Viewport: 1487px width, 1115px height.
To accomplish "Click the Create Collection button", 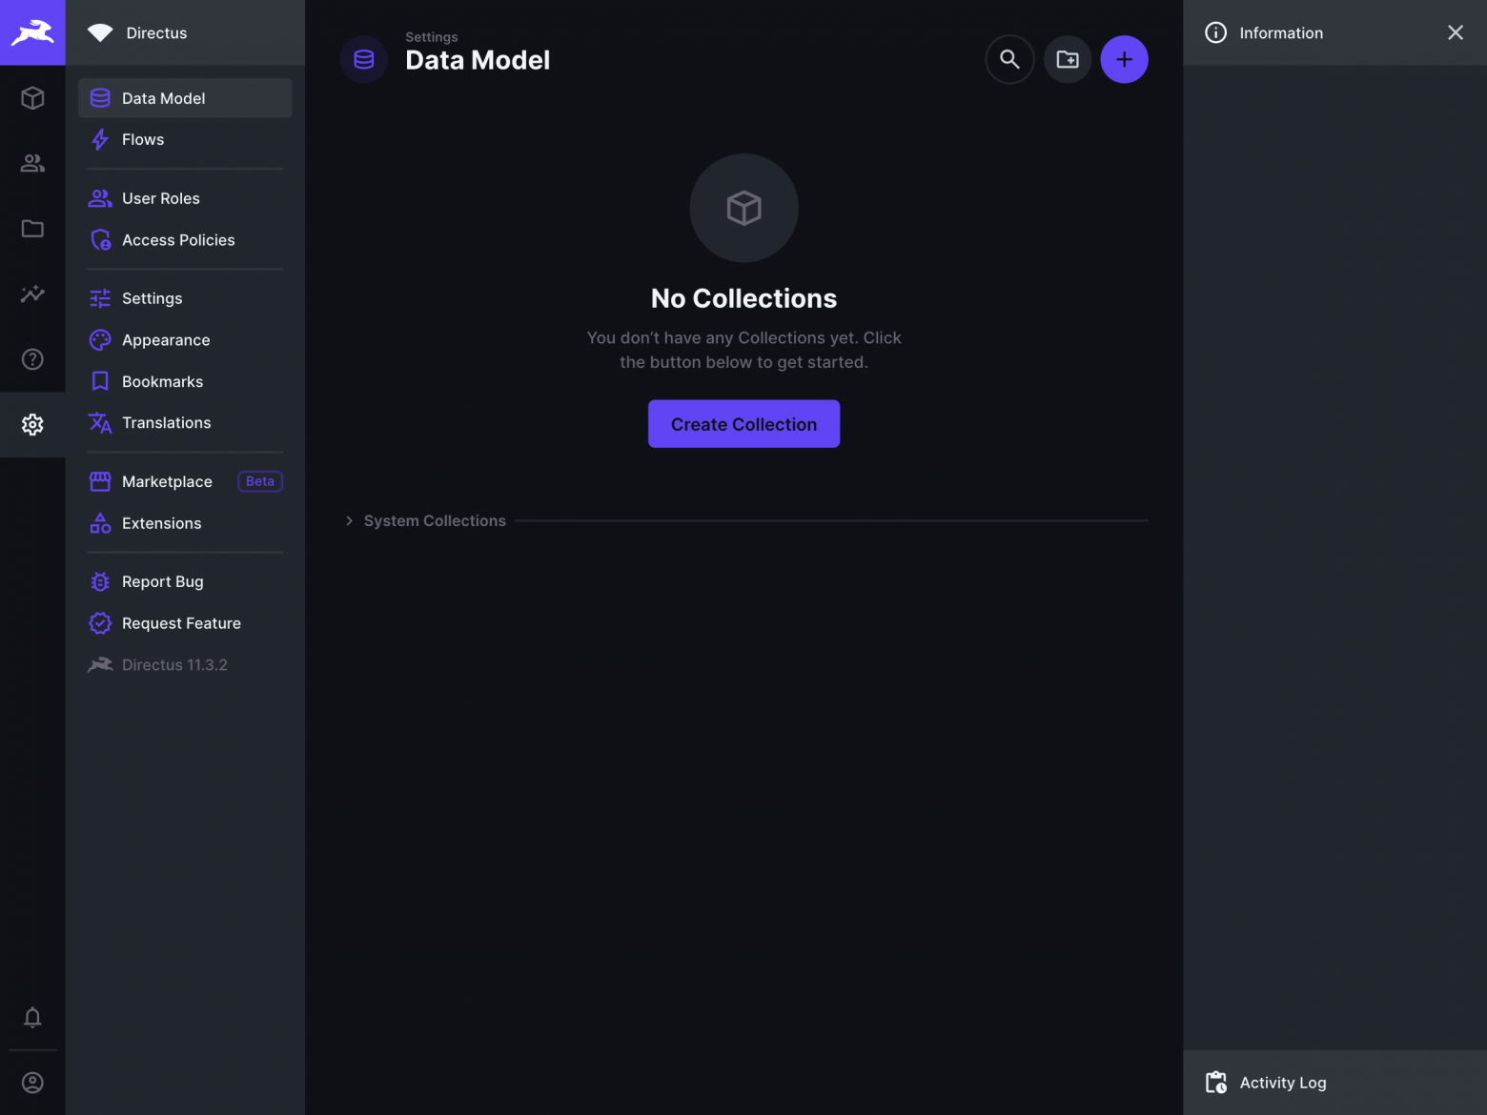I will click(743, 424).
